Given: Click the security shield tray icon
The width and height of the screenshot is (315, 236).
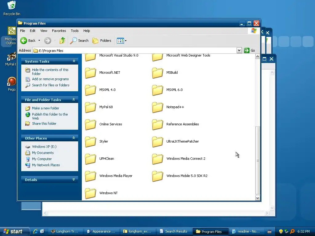Looking at the screenshot, I should (x=281, y=231).
